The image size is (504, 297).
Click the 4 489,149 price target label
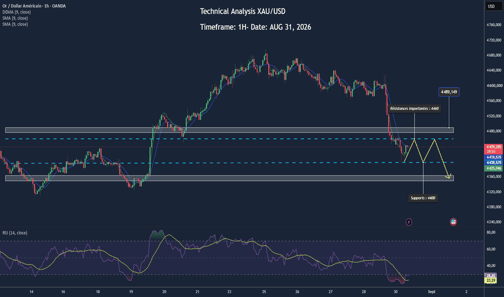coord(449,92)
